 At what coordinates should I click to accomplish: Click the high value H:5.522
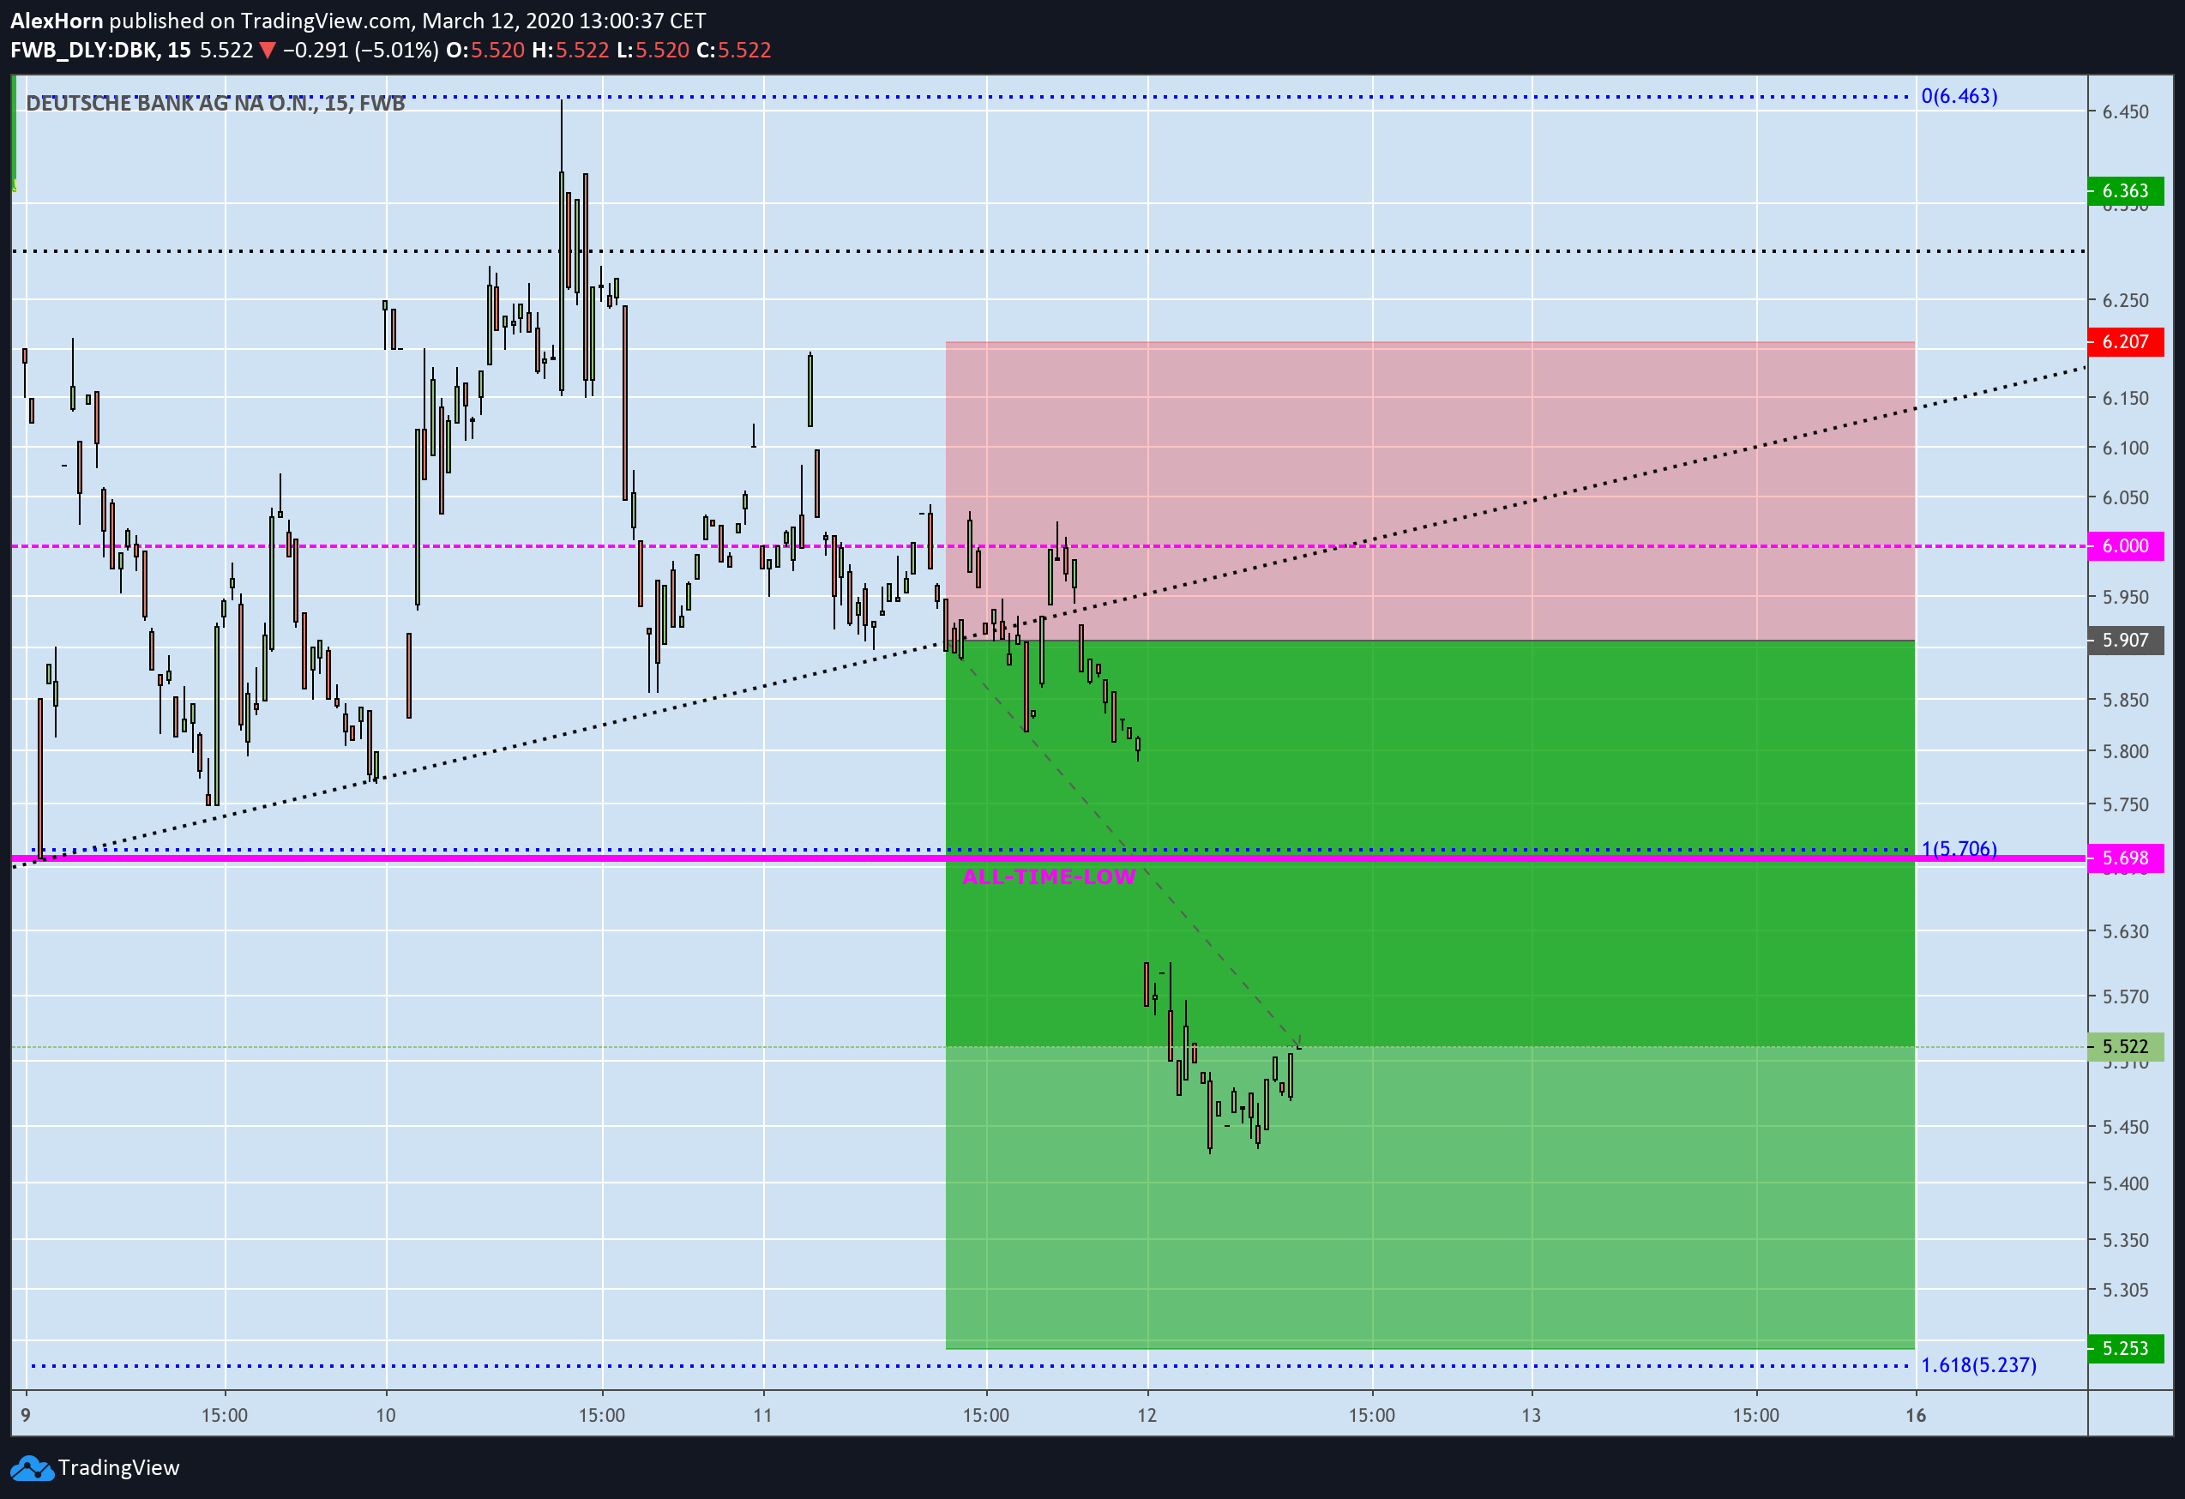[571, 50]
